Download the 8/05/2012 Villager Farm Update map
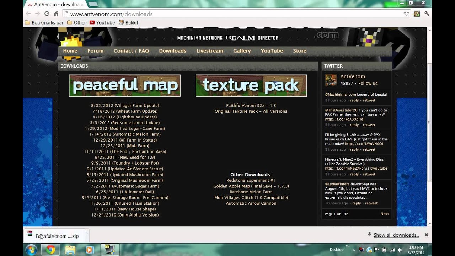The width and height of the screenshot is (455, 256). pyautogui.click(x=125, y=106)
